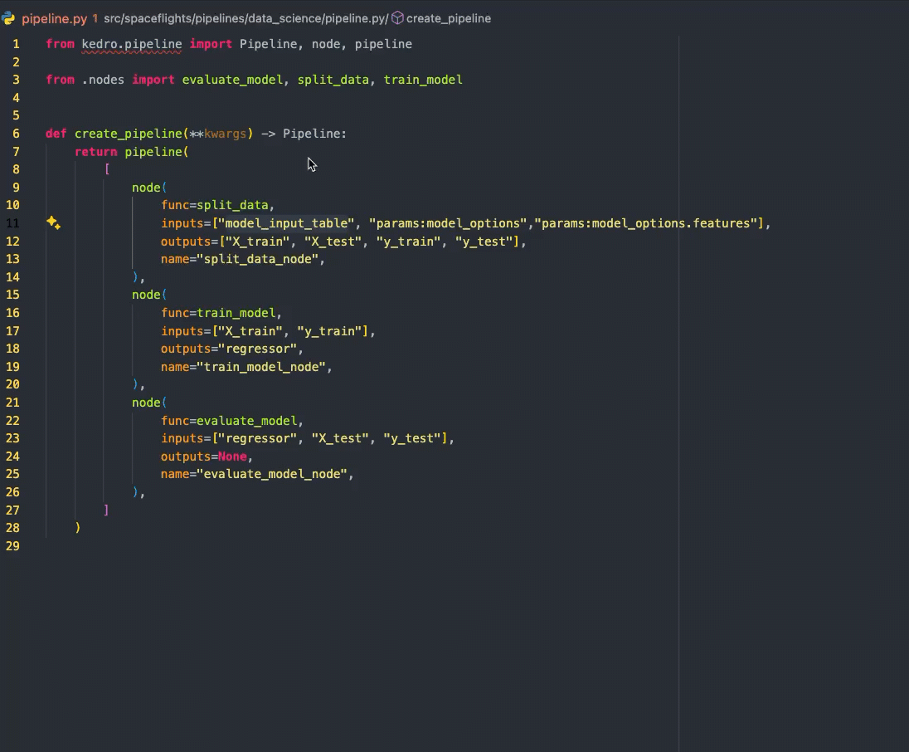The width and height of the screenshot is (909, 752).
Task: Click the underlined kedro.pipeline import
Action: click(x=131, y=44)
